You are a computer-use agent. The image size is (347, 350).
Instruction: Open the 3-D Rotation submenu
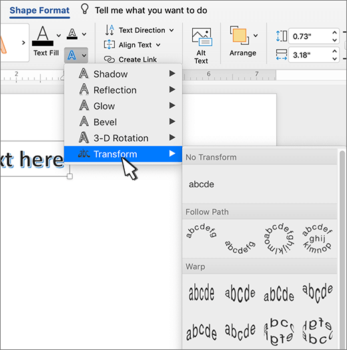pyautogui.click(x=123, y=138)
